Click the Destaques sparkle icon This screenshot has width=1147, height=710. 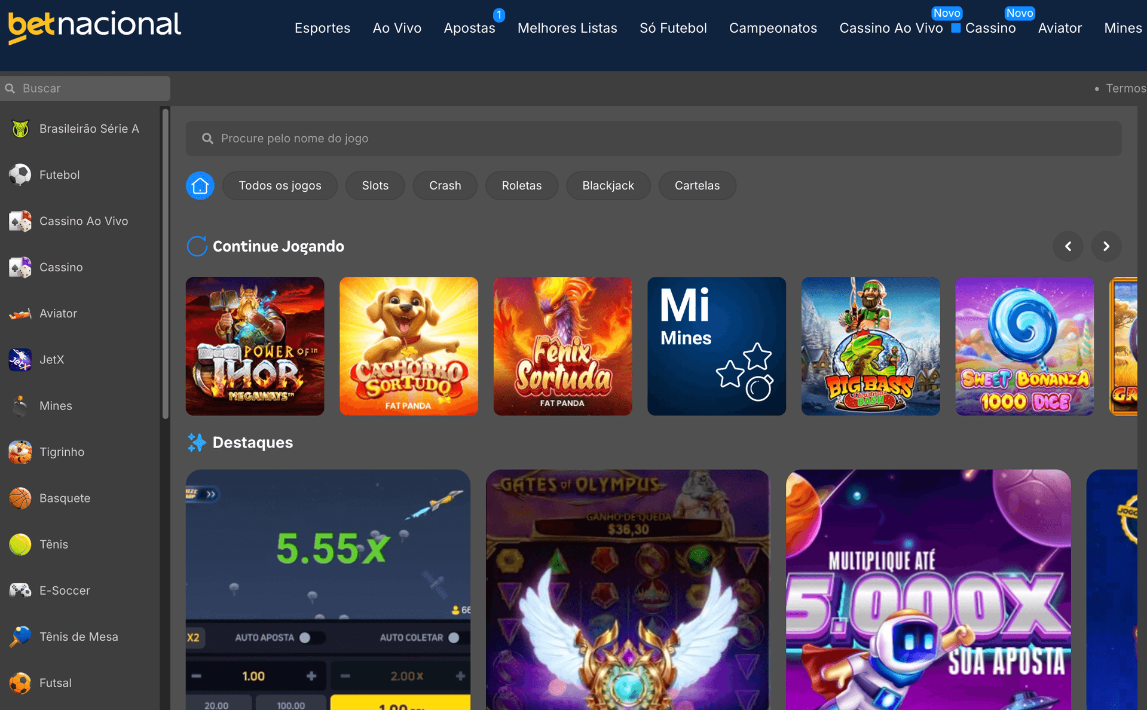click(197, 442)
